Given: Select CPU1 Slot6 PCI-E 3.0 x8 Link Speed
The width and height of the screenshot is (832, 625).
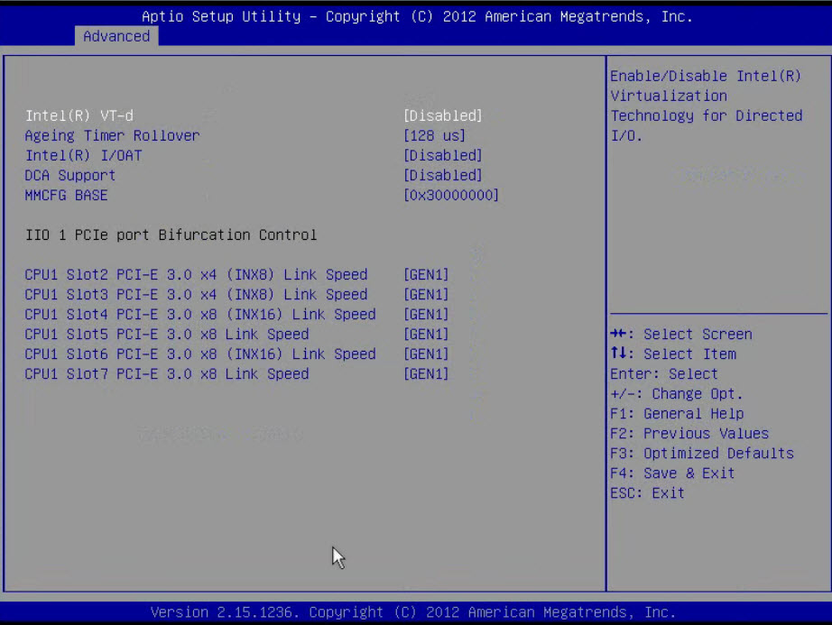Looking at the screenshot, I should pos(200,354).
